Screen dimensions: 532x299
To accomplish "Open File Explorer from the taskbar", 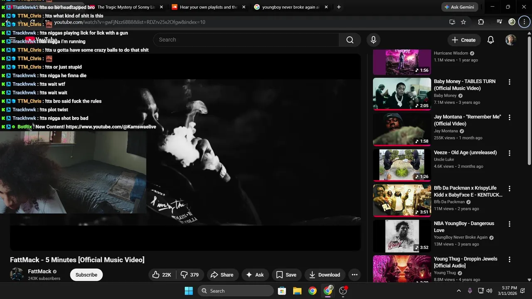I will 297,291.
